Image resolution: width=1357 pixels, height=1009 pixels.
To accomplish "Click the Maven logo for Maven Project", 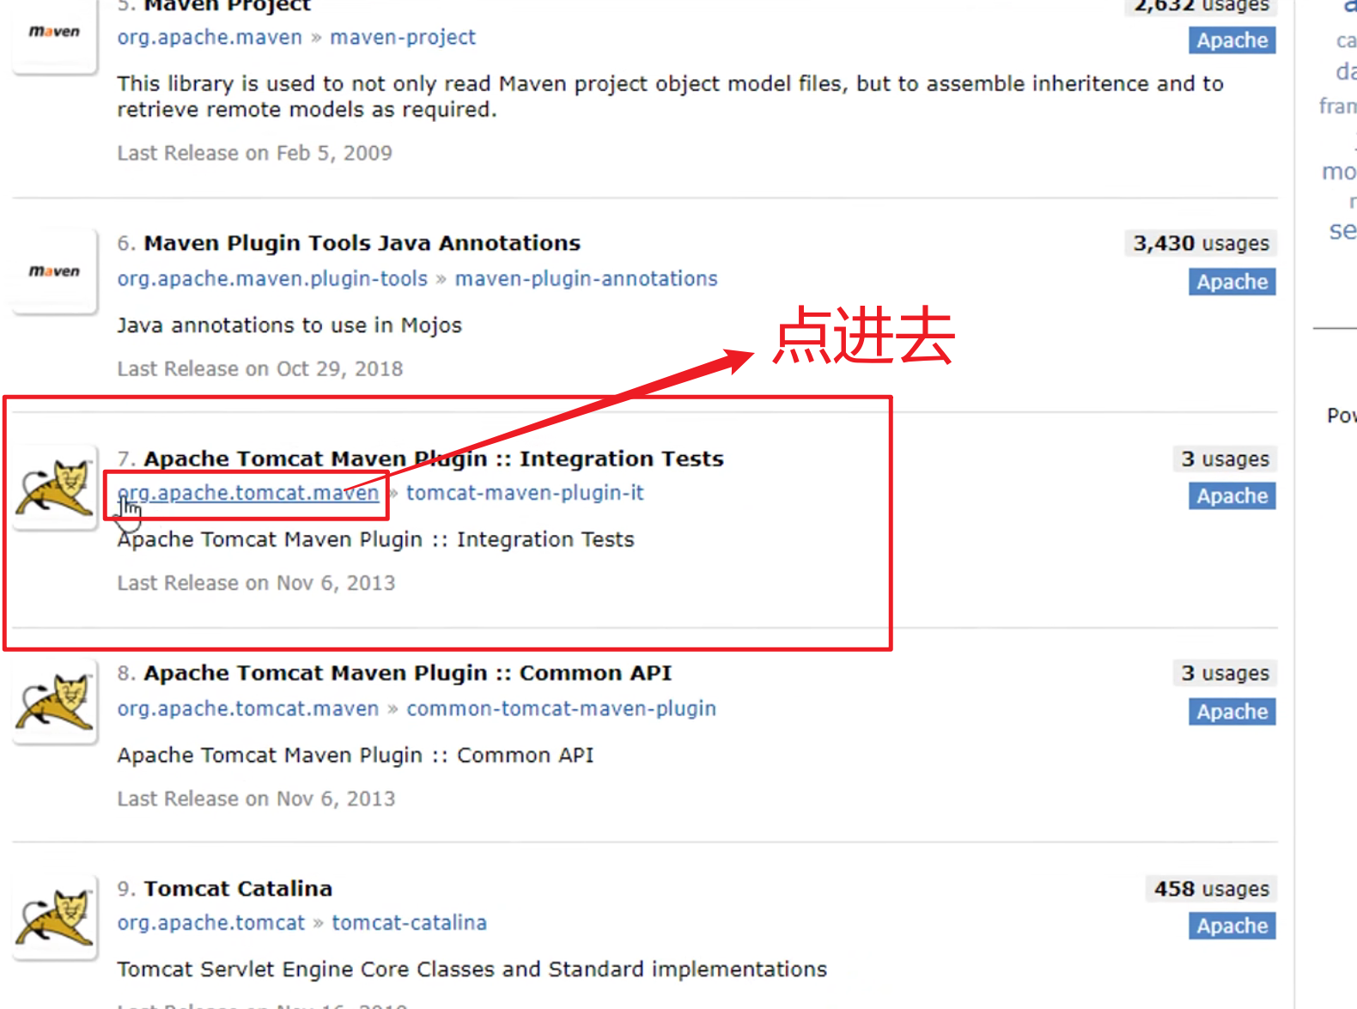I will pos(55,34).
